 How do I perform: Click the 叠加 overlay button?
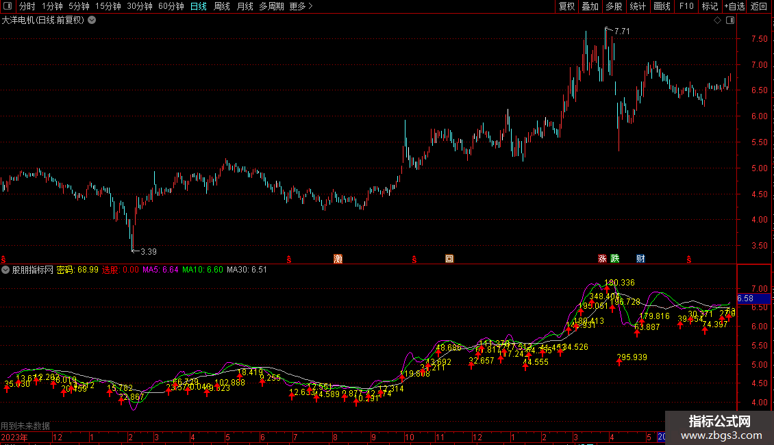590,6
